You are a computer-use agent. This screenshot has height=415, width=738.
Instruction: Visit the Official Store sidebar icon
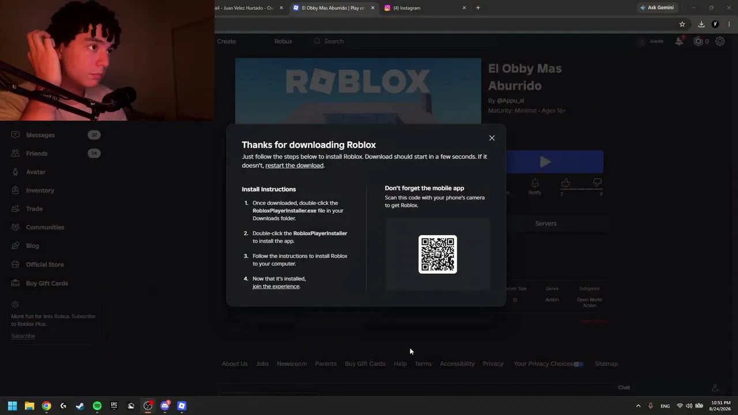(x=16, y=265)
